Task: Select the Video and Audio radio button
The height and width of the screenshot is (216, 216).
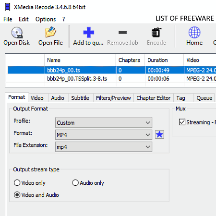Action: point(17,195)
